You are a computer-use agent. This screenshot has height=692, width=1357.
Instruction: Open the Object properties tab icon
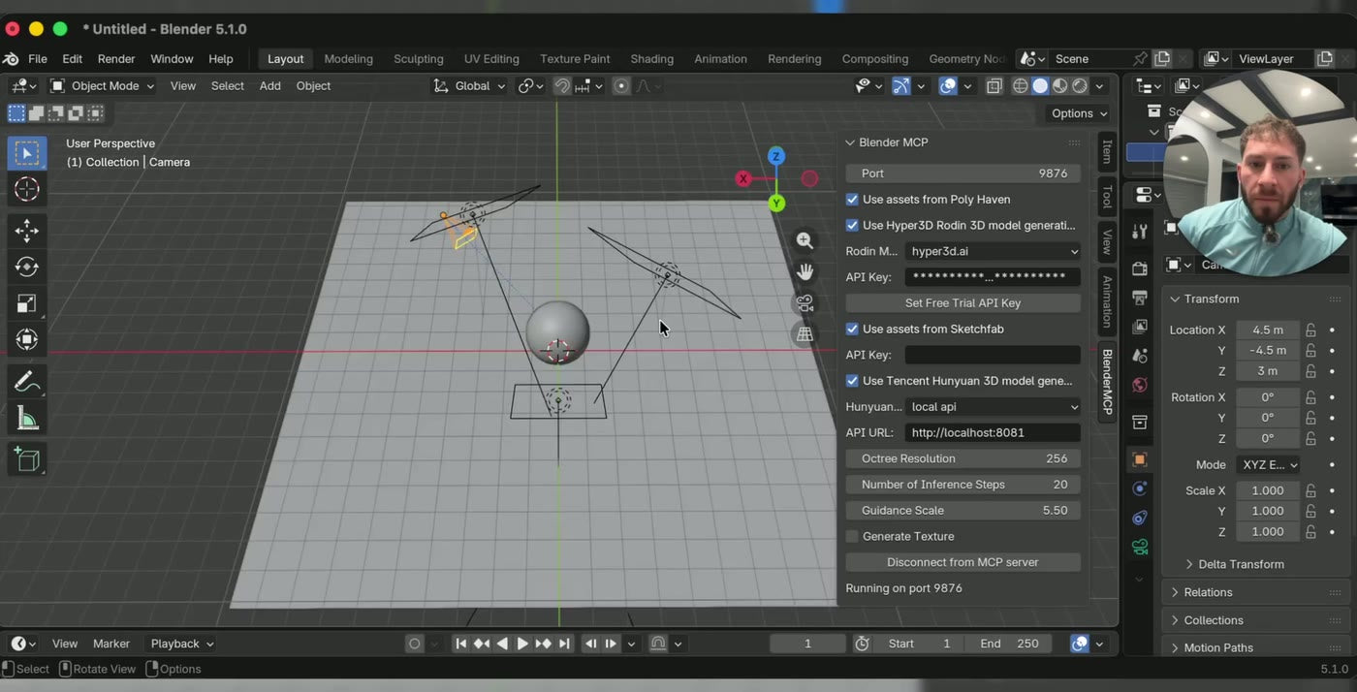pyautogui.click(x=1140, y=459)
